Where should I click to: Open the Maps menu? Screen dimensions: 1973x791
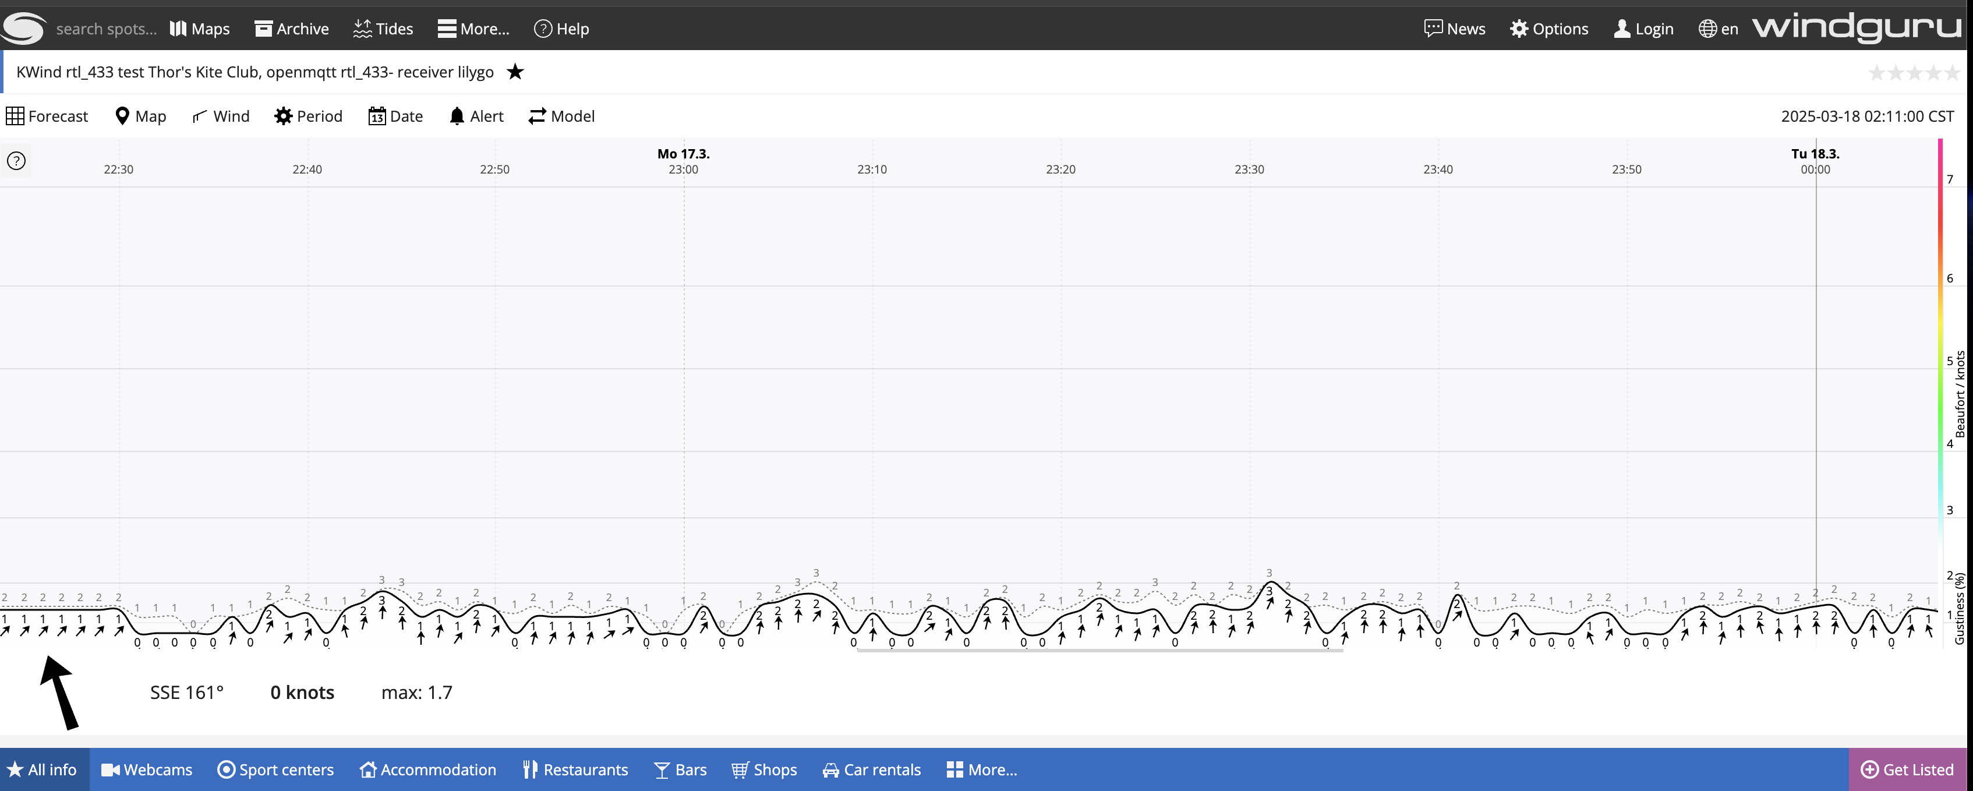click(200, 29)
